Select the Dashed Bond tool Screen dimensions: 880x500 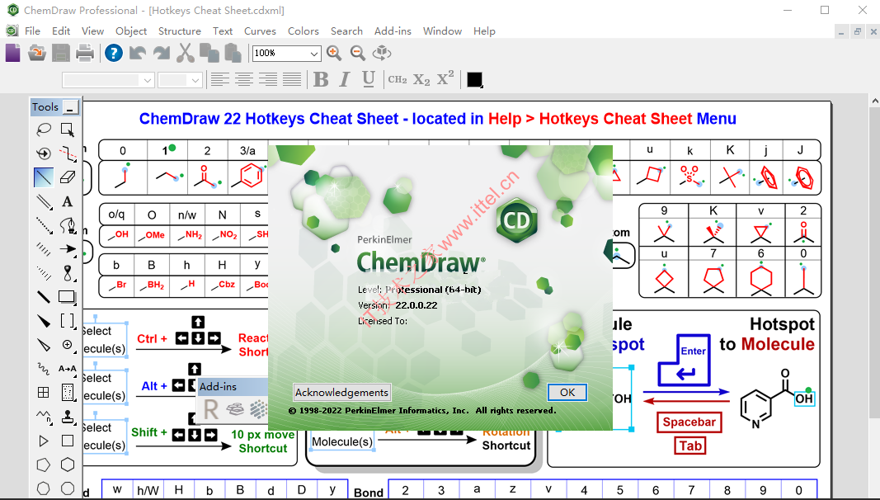tap(43, 225)
